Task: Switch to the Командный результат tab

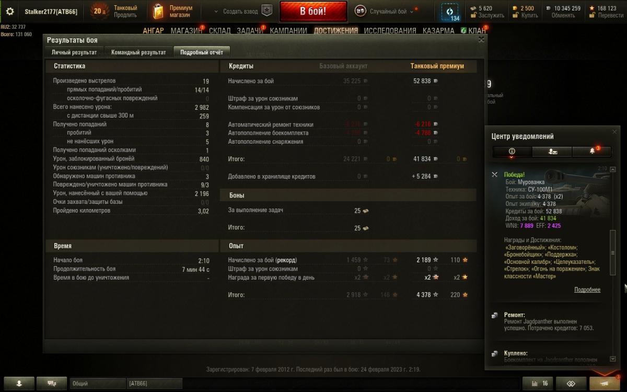Action: coord(138,52)
